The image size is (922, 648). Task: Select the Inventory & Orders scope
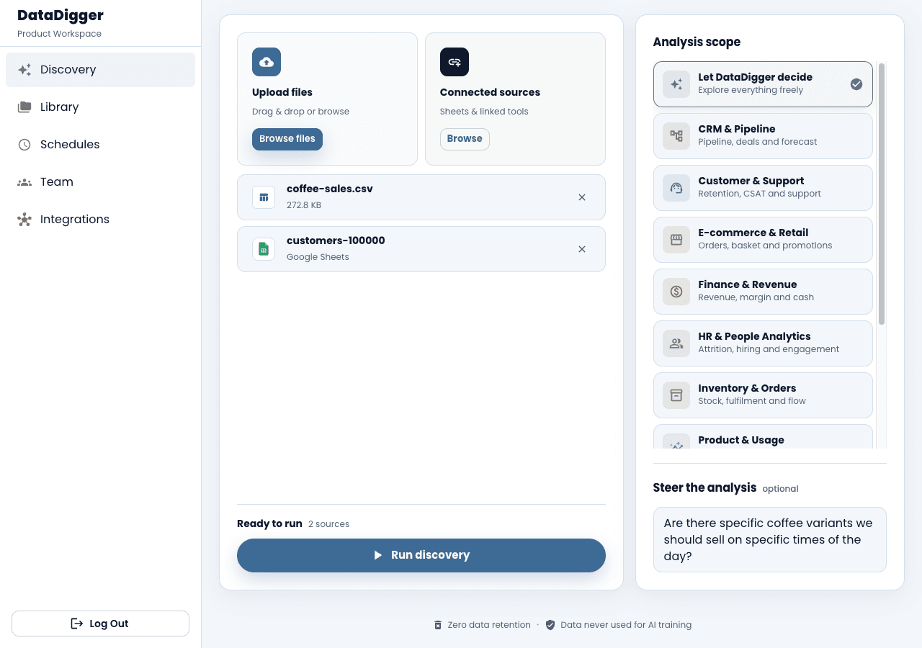(x=763, y=395)
